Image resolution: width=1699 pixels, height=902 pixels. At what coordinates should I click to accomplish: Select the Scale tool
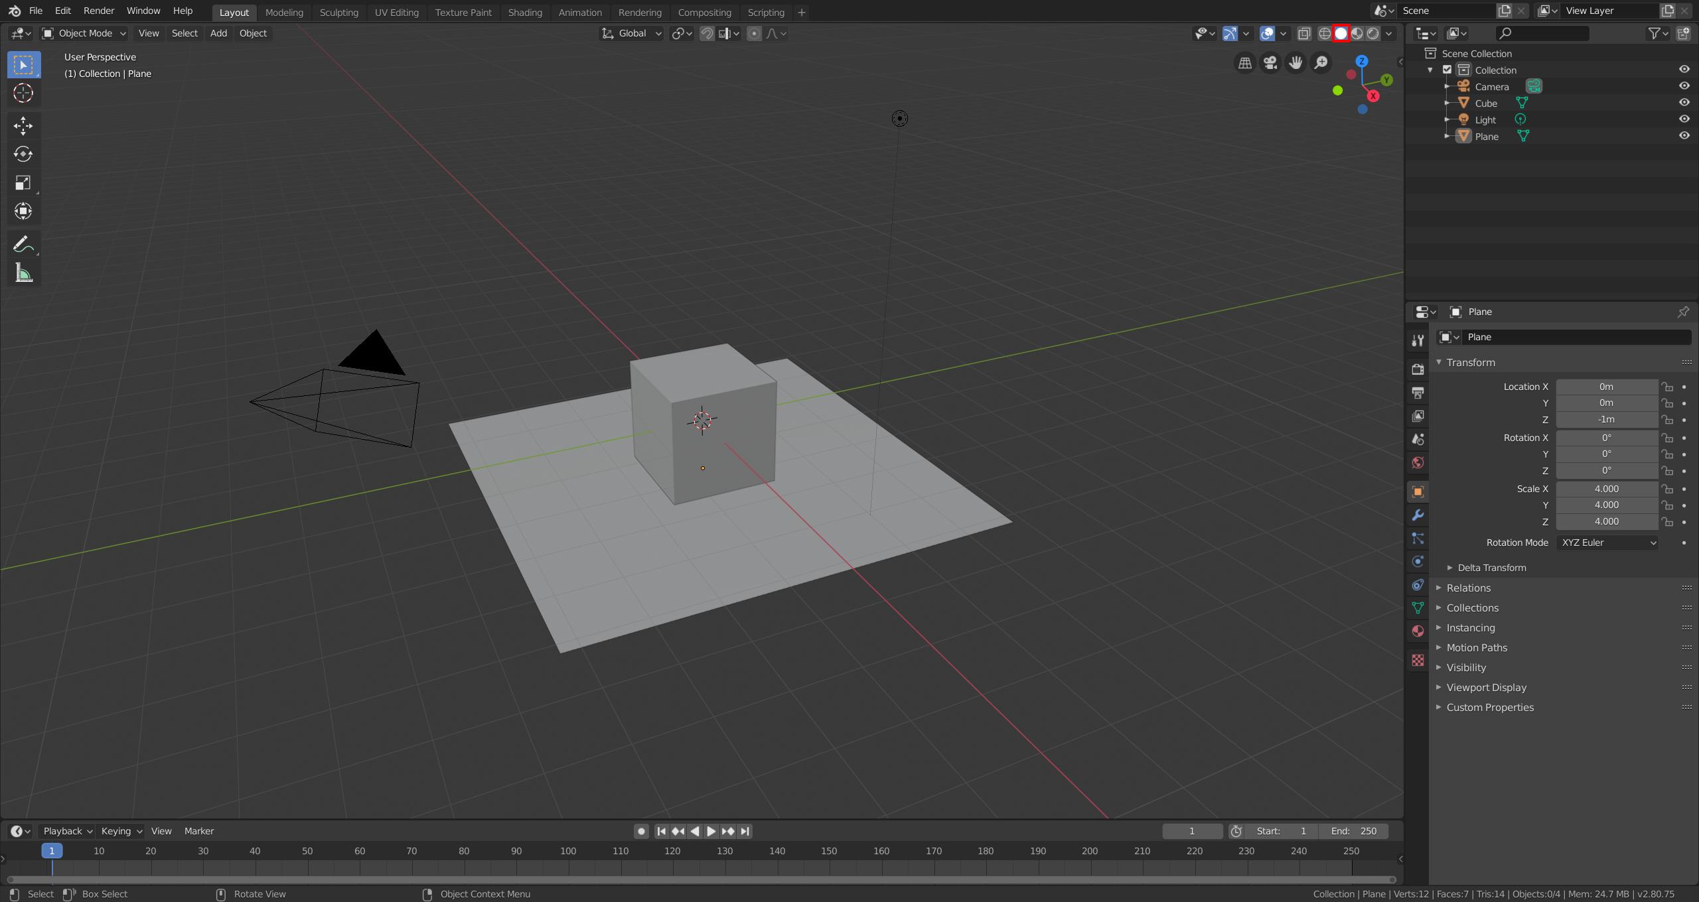click(x=23, y=182)
